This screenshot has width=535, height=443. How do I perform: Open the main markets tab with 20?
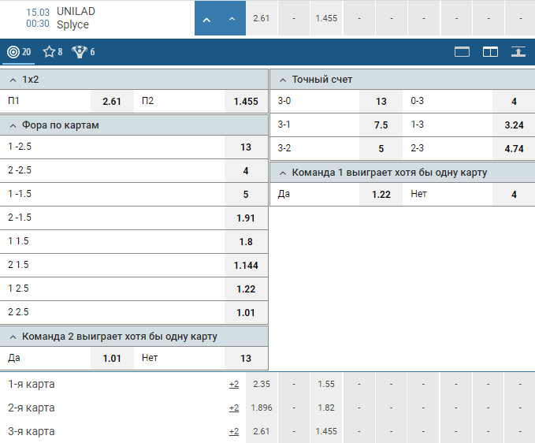pos(19,52)
